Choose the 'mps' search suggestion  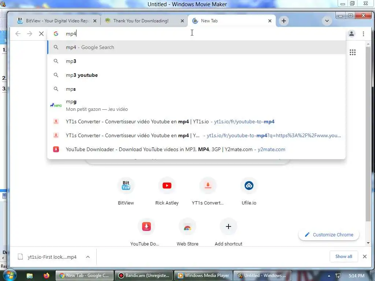click(x=196, y=89)
